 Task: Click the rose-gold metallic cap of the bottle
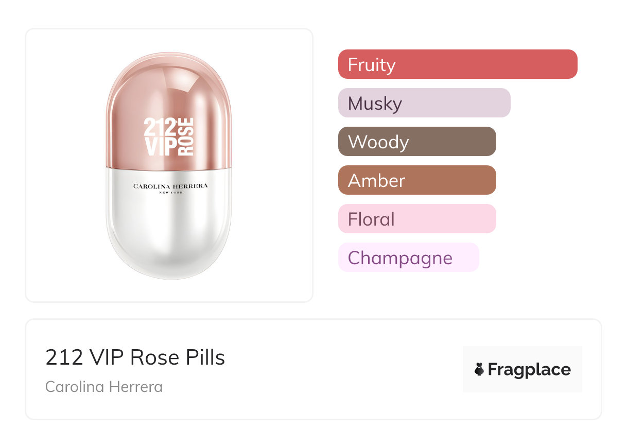pyautogui.click(x=169, y=88)
